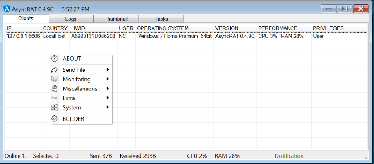Click the Extra arrows icon
Viewport: 374px width, 164px height.
[55, 98]
